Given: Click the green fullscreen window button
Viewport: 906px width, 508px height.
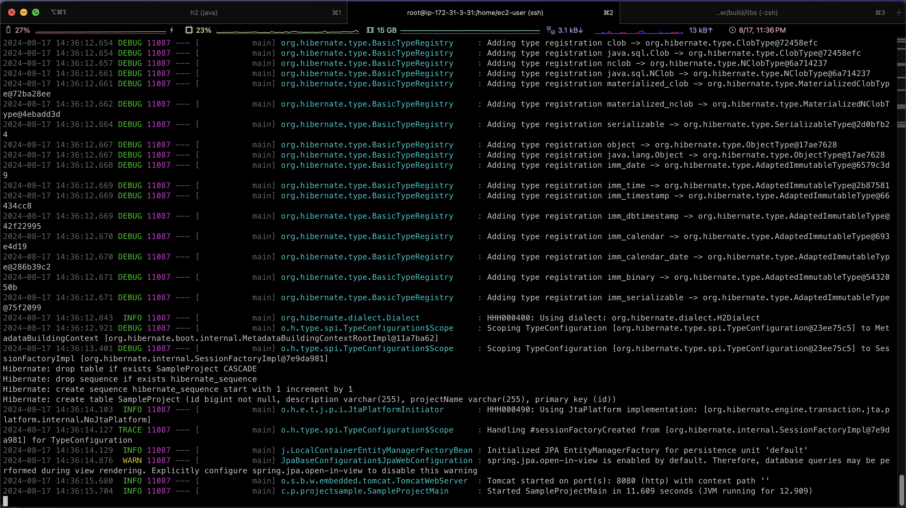Looking at the screenshot, I should pos(36,12).
